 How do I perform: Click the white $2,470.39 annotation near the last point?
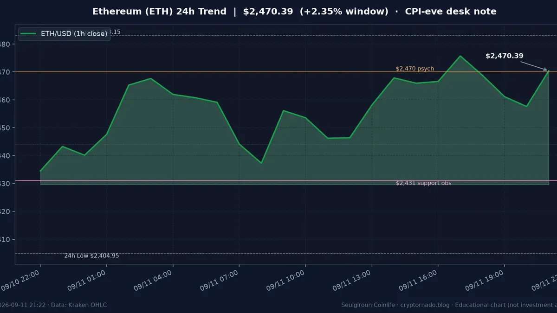[505, 56]
